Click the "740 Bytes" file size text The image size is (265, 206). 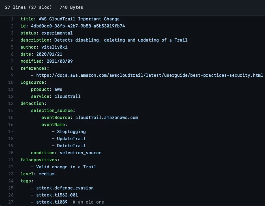pyautogui.click(x=71, y=7)
